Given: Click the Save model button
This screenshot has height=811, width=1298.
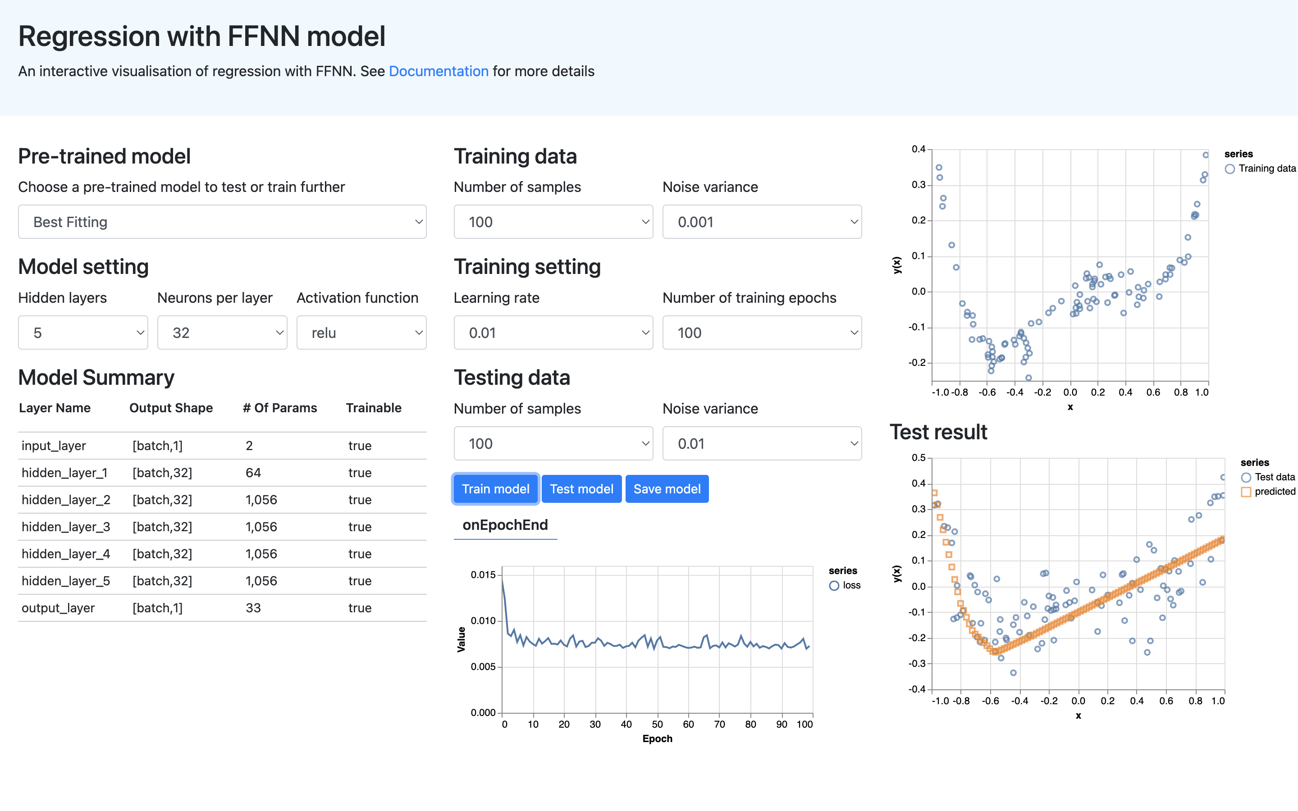Looking at the screenshot, I should point(667,489).
